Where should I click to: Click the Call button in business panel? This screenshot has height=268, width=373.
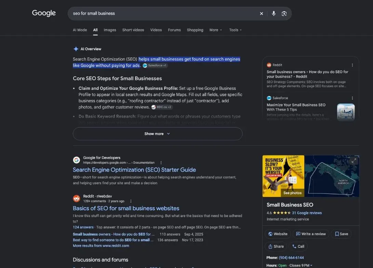coord(298,246)
